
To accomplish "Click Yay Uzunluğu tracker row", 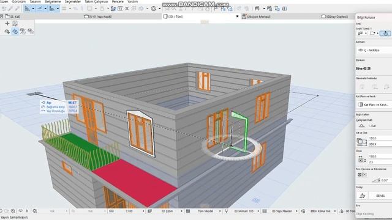I will [x=59, y=111].
